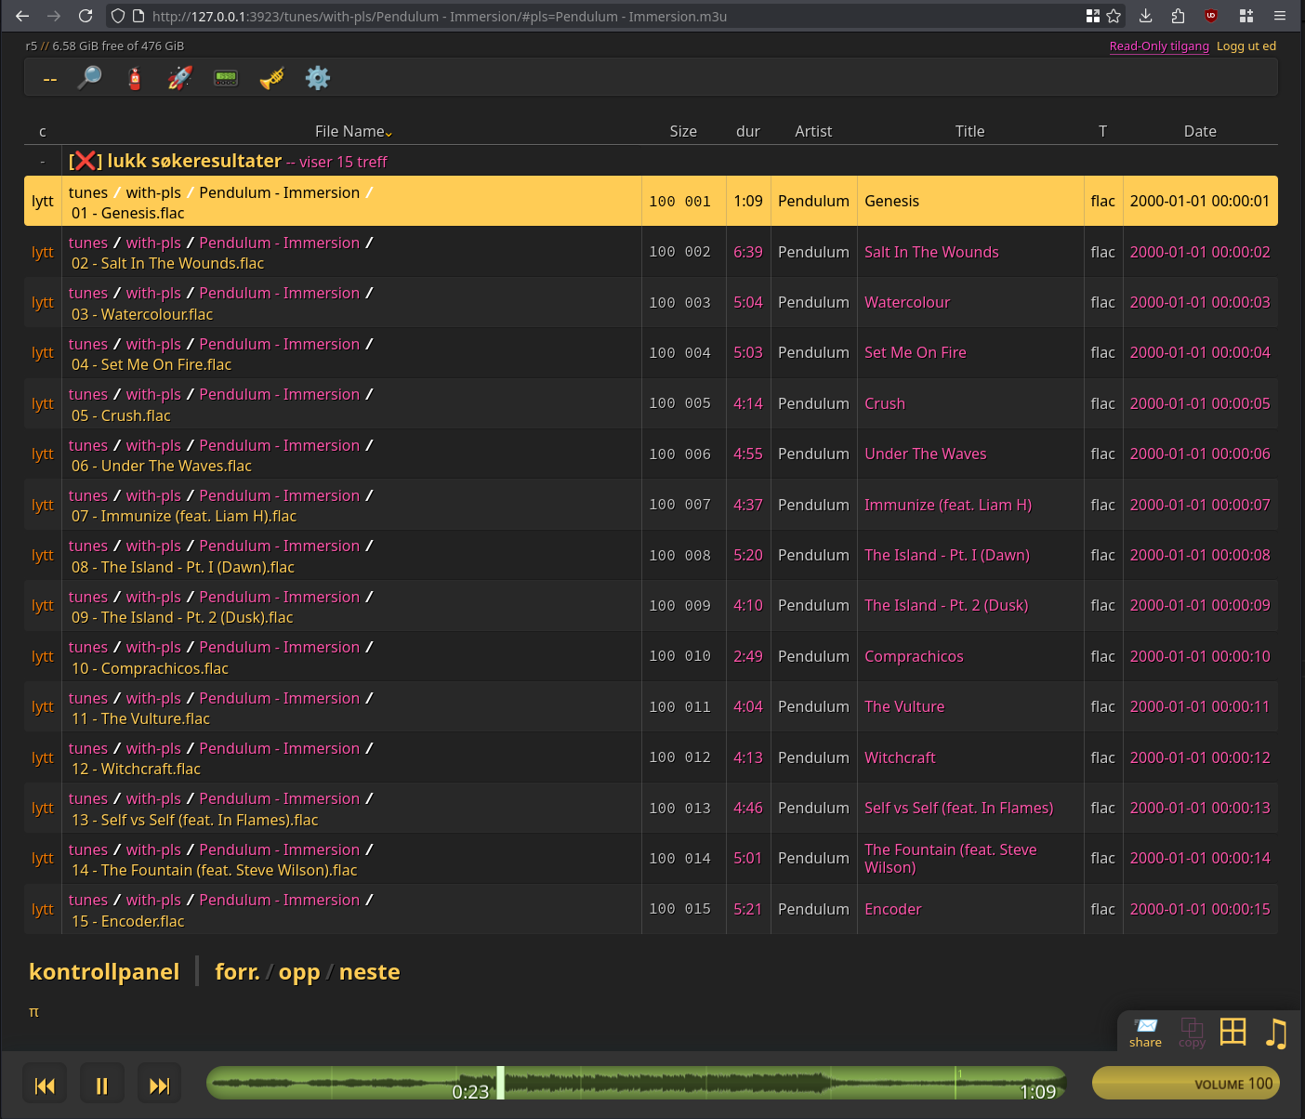
Task: Play Crush via its lytt link
Action: [x=43, y=403]
